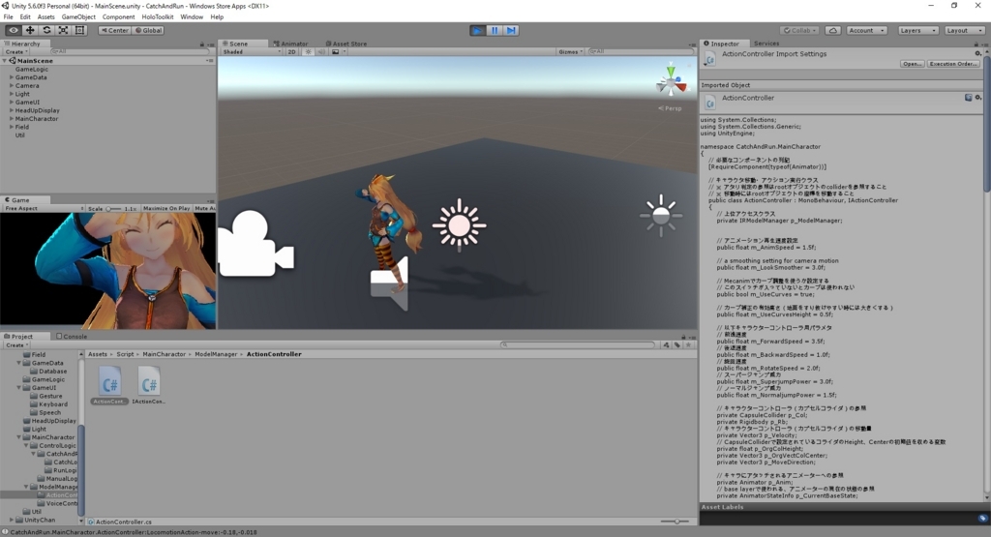Adjust the Game view Scale slider

(x=114, y=208)
